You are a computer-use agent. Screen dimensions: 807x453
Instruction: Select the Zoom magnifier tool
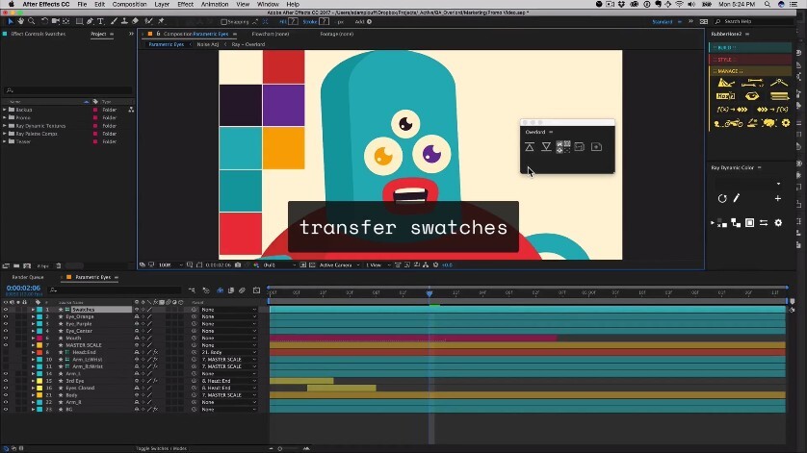pyautogui.click(x=32, y=21)
